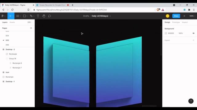
Task: Open the browser extensions puzzle icon
Action: (189, 10)
